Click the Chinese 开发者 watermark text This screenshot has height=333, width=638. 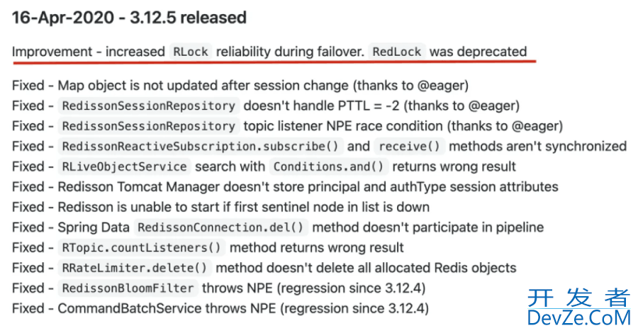[579, 298]
